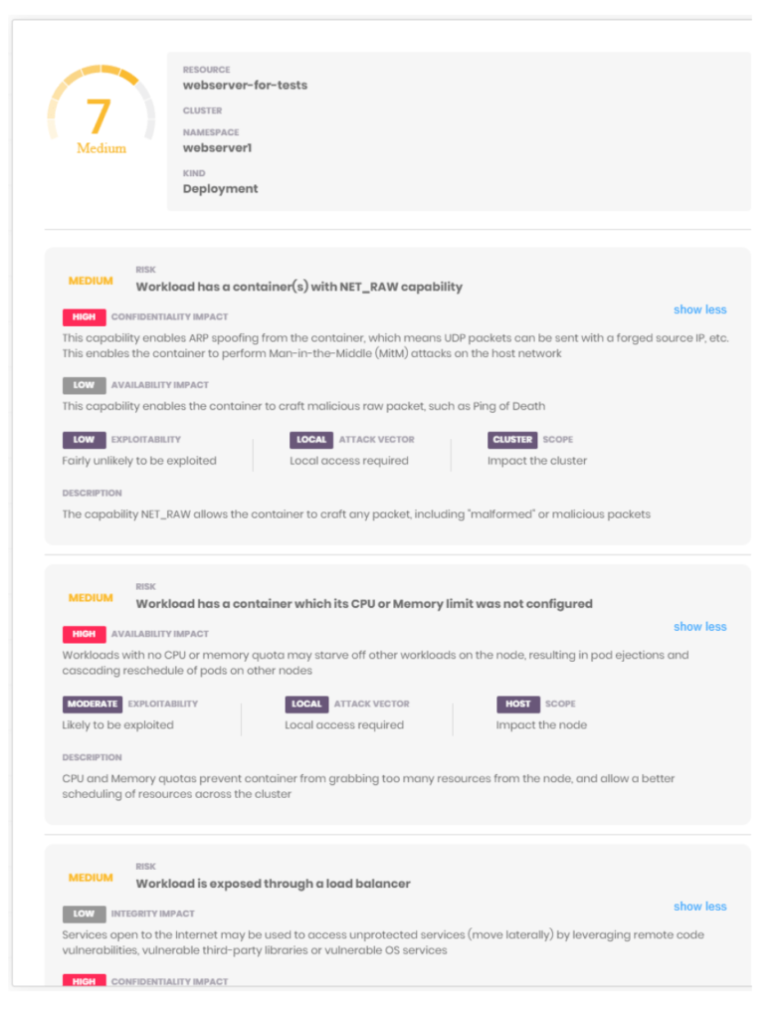The height and width of the screenshot is (1019, 783).
Task: Click the LOW integrity impact badge
Action: pyautogui.click(x=84, y=914)
